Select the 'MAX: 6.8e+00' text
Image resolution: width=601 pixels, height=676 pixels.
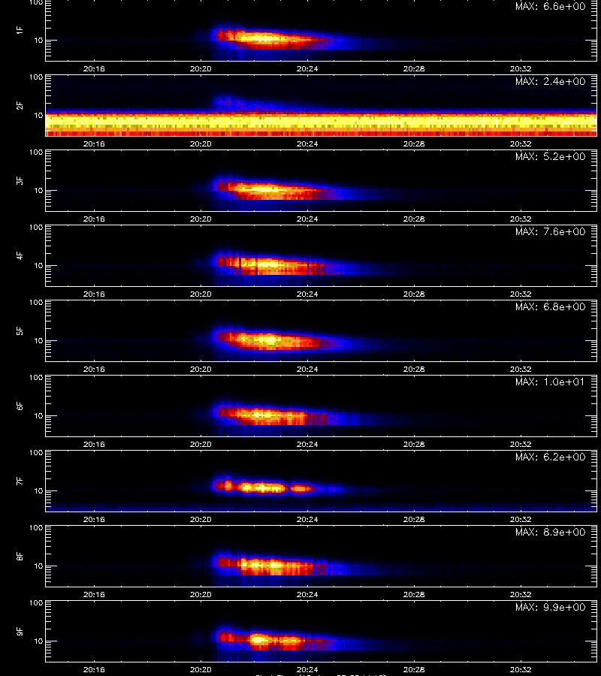[x=550, y=306]
